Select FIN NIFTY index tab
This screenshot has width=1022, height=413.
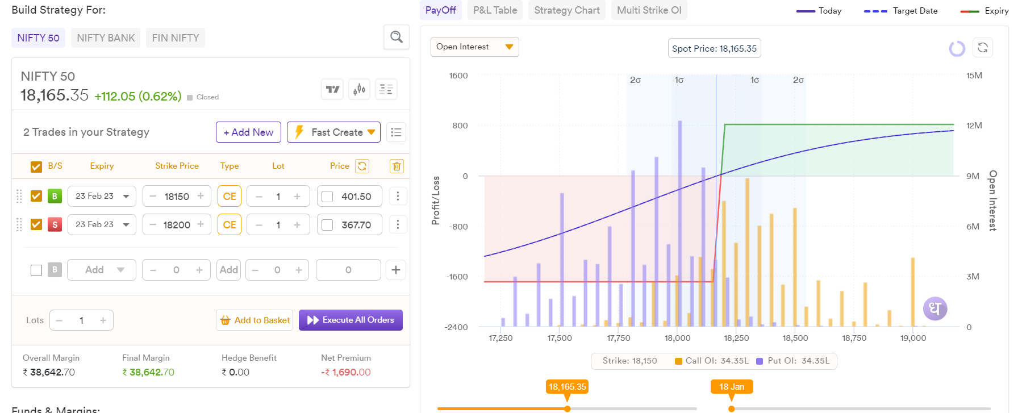176,38
